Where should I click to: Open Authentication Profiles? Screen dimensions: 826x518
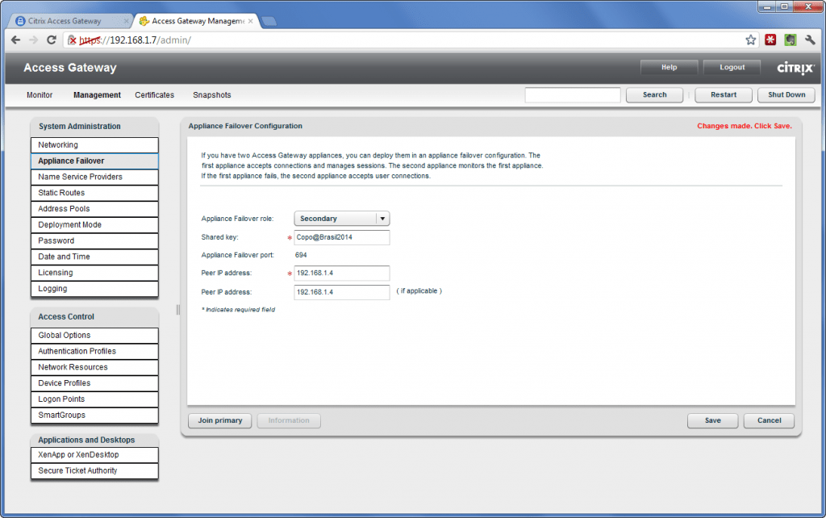tap(94, 351)
